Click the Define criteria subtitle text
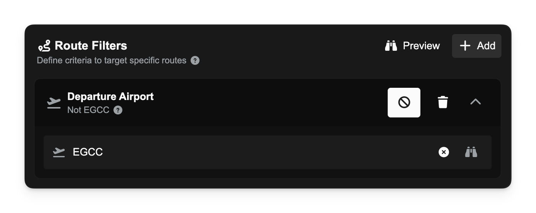536x213 pixels. coord(111,60)
